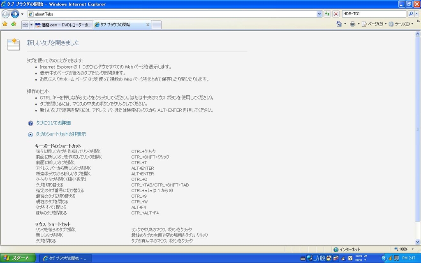Screen dimensions: 421x263
Task: Click the new tab page icon
Action: pos(14,44)
